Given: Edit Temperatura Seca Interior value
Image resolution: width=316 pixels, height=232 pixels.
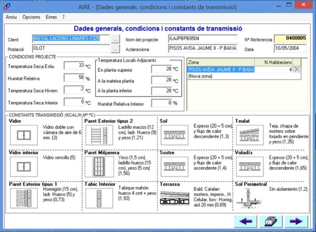Looking at the screenshot, I should click(x=74, y=102).
